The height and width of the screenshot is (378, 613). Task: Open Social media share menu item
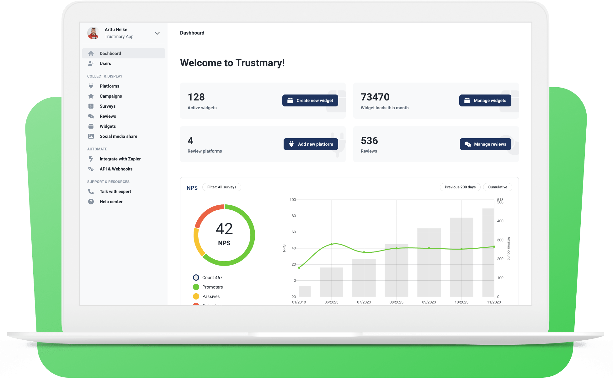(x=118, y=136)
